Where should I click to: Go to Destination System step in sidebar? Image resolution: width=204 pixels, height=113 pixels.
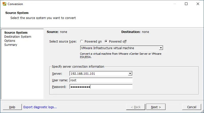18,37
